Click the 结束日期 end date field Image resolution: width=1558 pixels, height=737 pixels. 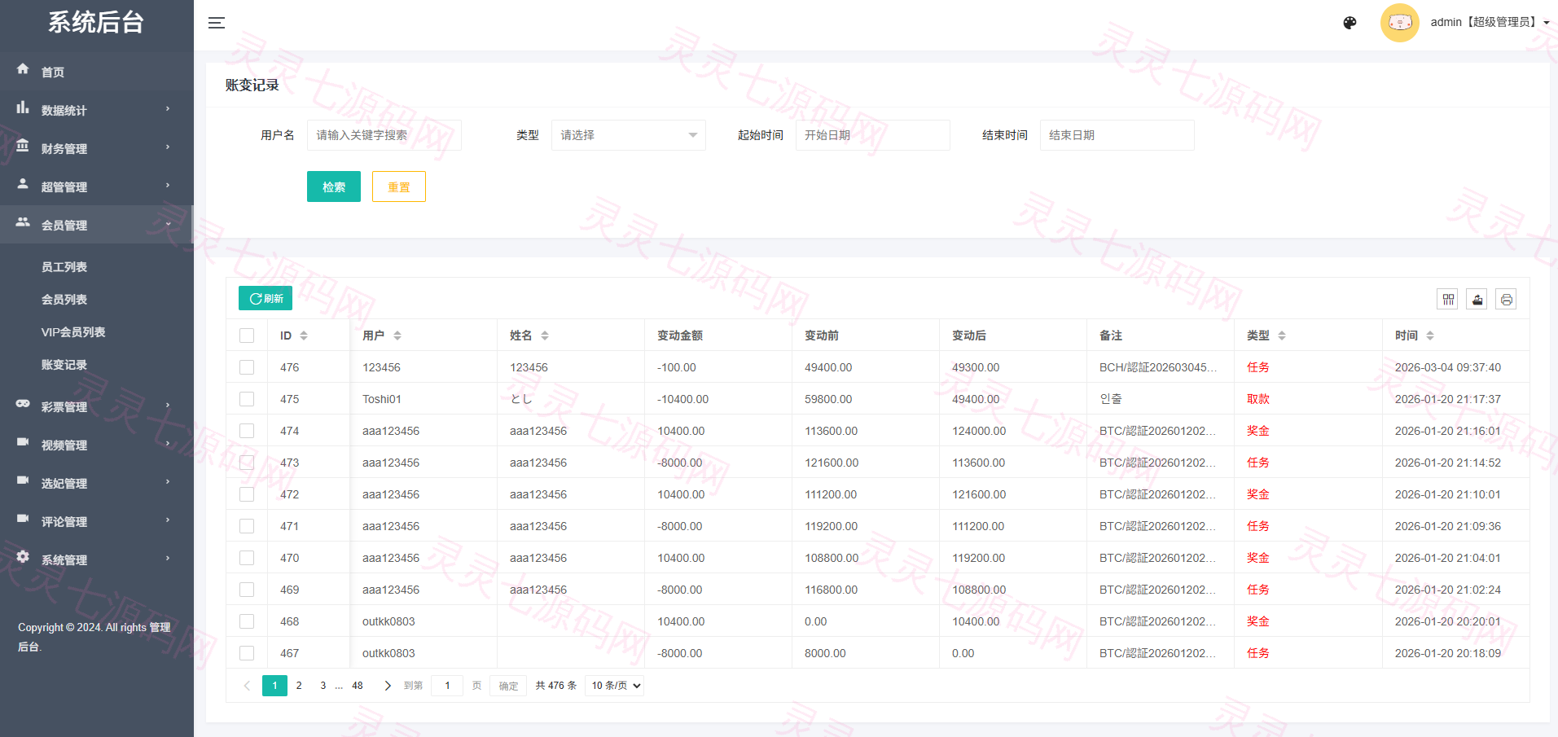[x=1117, y=135]
